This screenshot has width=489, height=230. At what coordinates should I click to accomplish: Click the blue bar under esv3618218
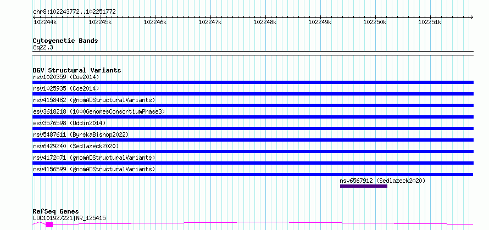pyautogui.click(x=253, y=117)
